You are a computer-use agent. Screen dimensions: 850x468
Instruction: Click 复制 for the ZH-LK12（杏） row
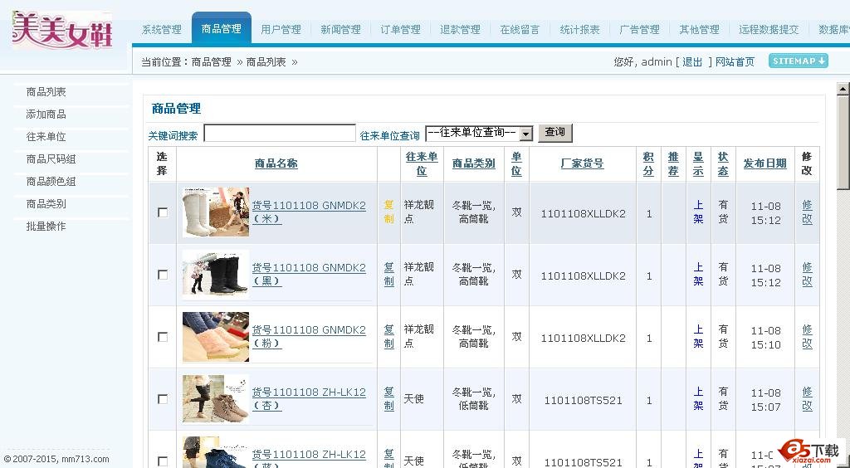(389, 399)
